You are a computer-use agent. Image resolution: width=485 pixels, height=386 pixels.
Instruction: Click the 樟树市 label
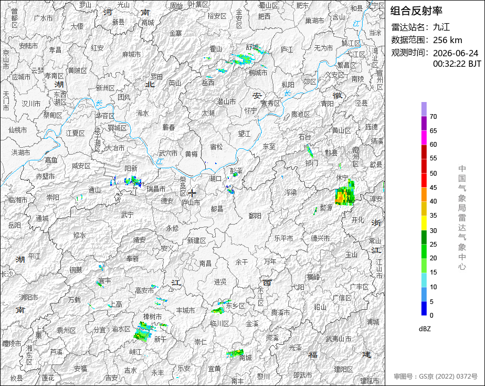pos(152,317)
